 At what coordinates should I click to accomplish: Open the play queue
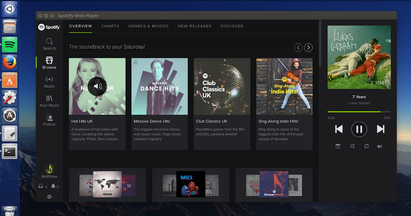[x=338, y=146]
